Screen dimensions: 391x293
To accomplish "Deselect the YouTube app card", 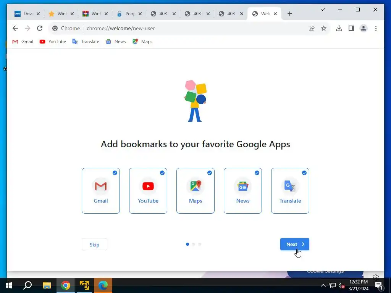I will [148, 191].
